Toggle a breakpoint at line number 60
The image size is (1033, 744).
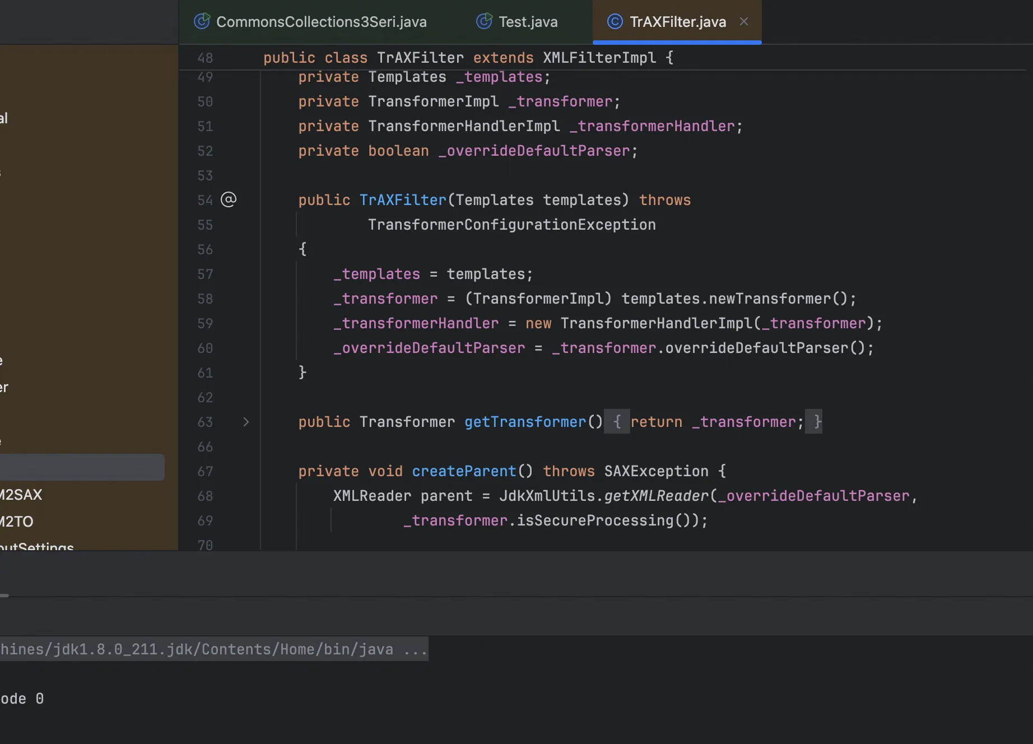pos(205,348)
